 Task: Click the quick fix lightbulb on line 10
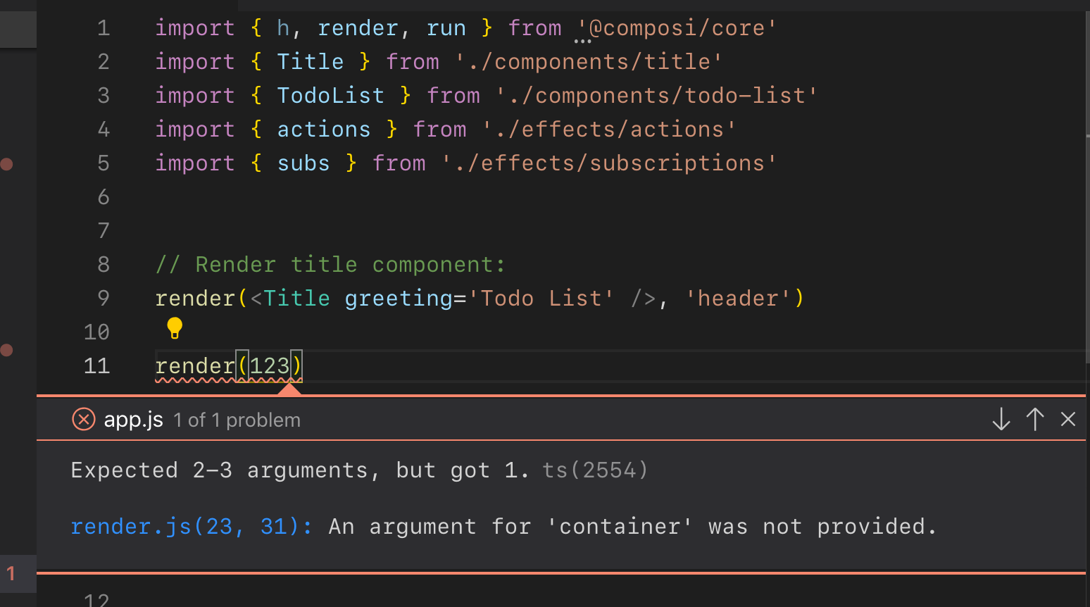click(174, 328)
